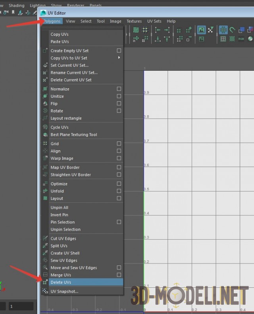
Task: Open the Warp Image option box
Action: click(119, 158)
